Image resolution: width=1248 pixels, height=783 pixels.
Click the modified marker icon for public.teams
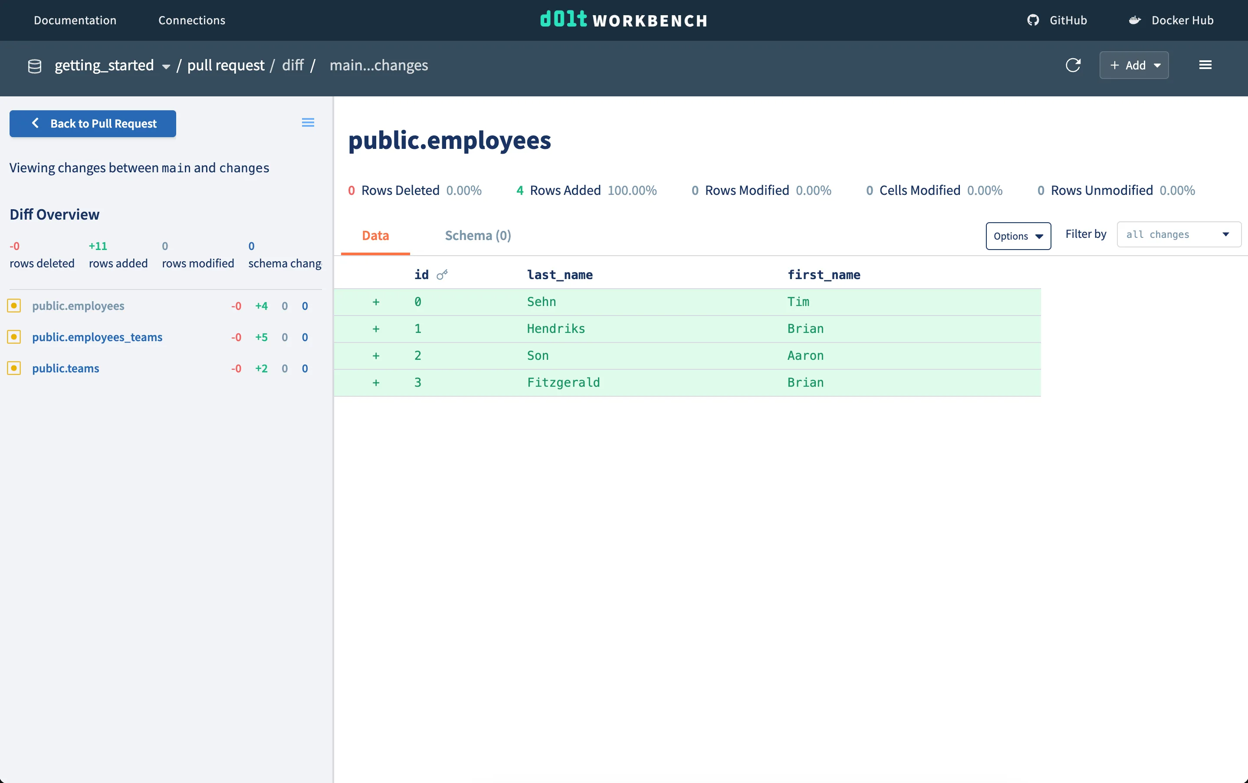(14, 368)
